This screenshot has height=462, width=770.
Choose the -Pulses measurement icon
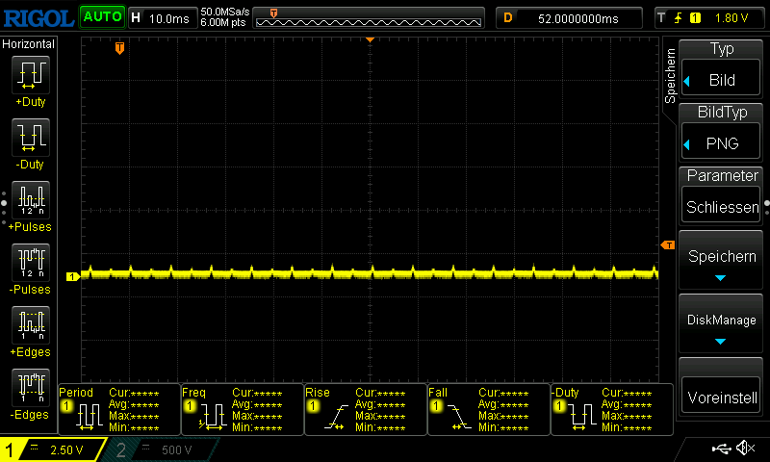pyautogui.click(x=29, y=263)
